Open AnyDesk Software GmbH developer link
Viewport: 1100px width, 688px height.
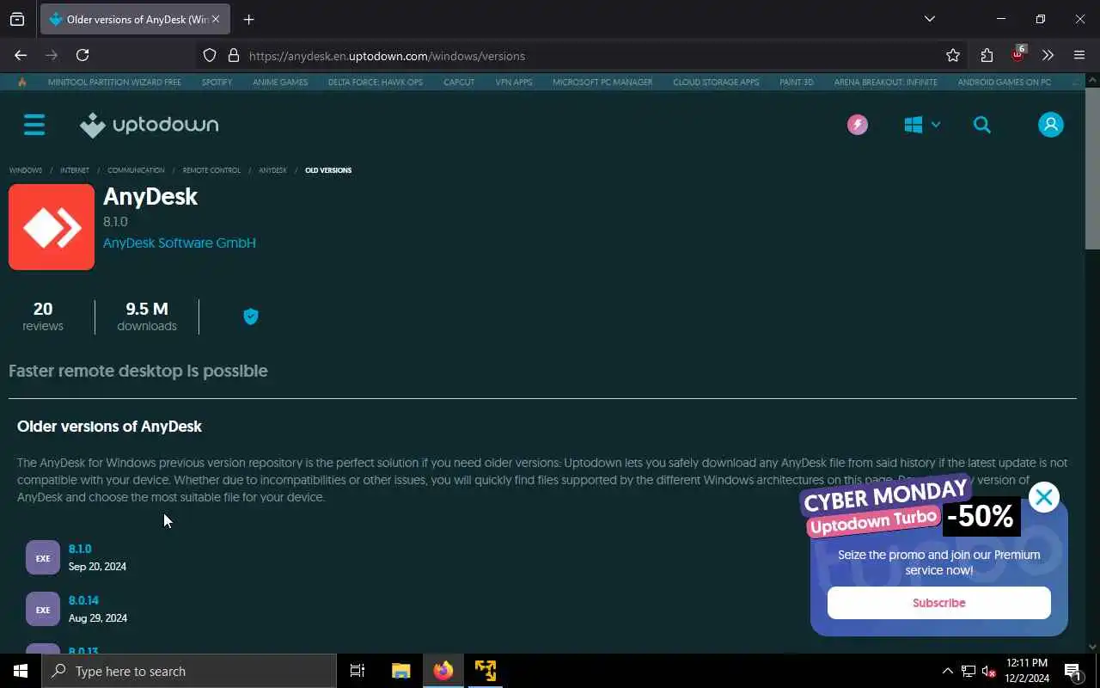pos(180,243)
